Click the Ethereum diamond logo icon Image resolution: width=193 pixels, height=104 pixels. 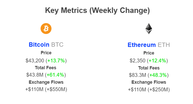click(x=149, y=29)
